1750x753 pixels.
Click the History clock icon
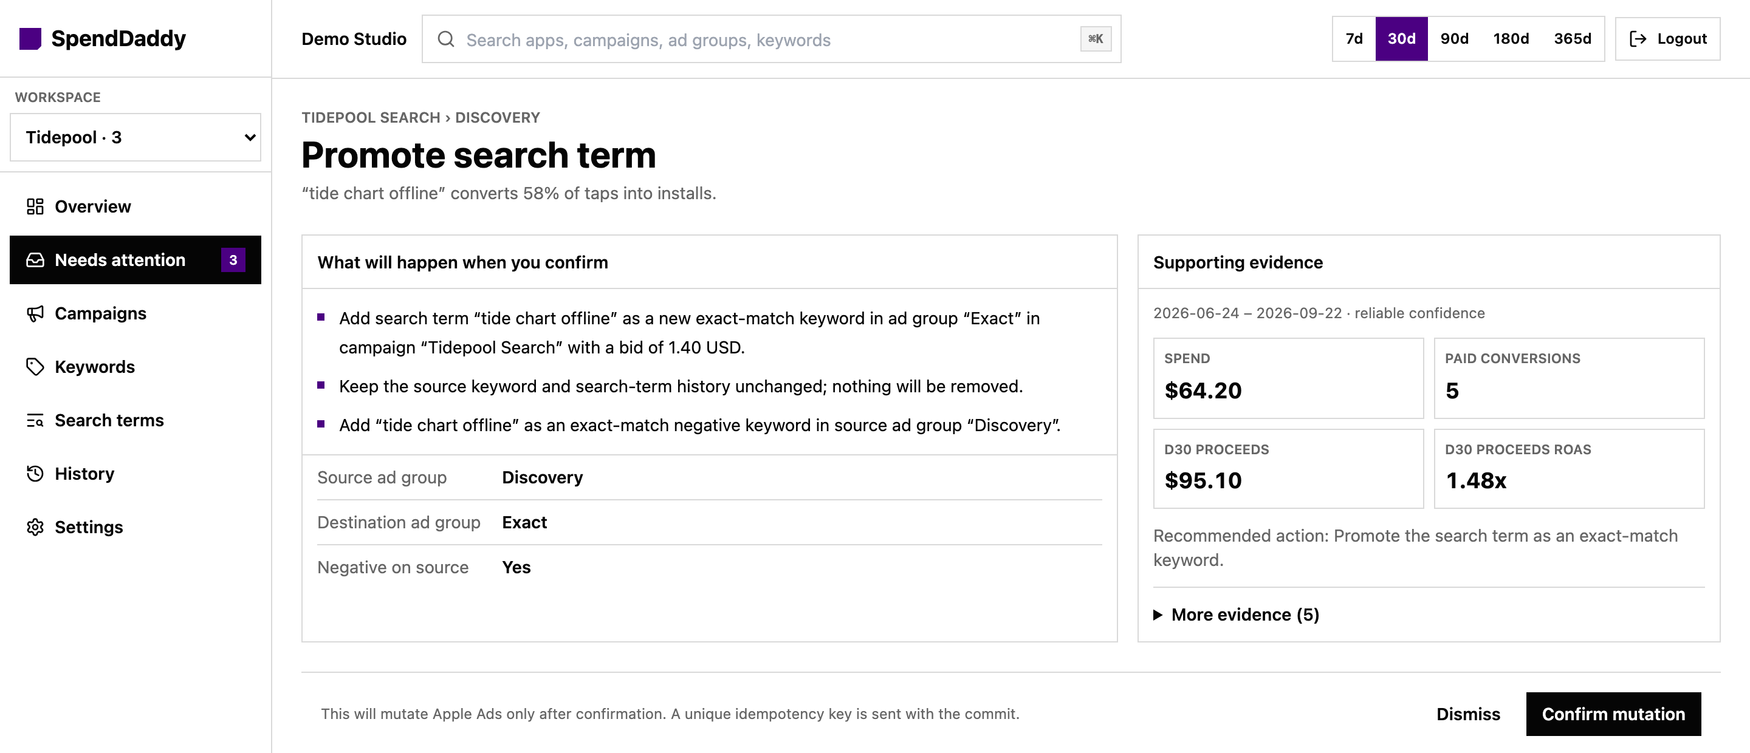tap(35, 474)
